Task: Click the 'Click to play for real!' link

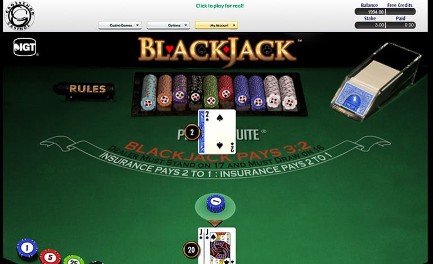Action: (220, 6)
